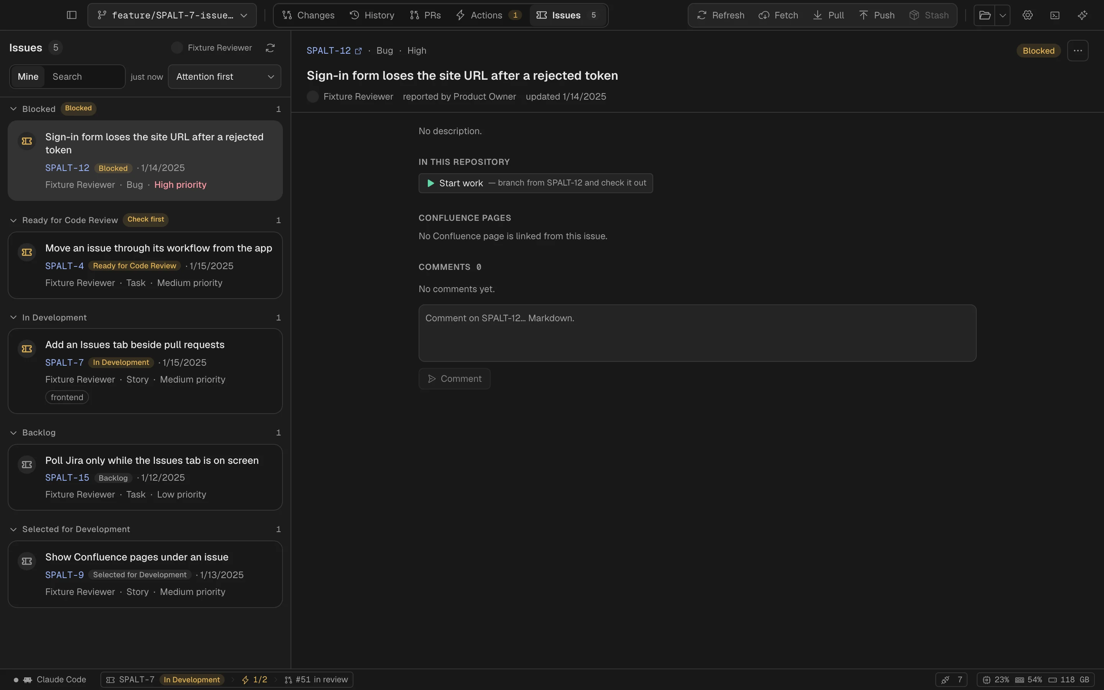
Task: Focus the Comment on SPALT-12 text area
Action: [697, 333]
